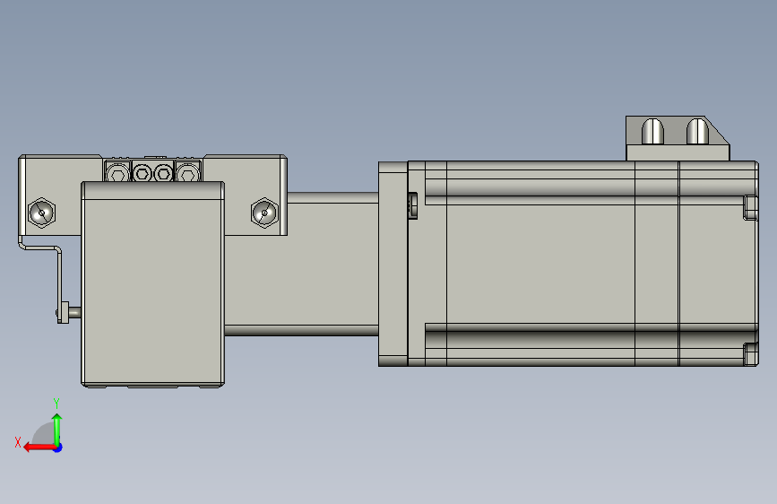Select the screw head on the motor flange
Screen dimensions: 777x504
412,205
